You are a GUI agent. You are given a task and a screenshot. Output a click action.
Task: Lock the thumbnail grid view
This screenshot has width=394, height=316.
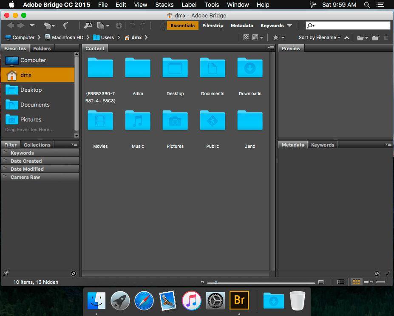click(341, 282)
